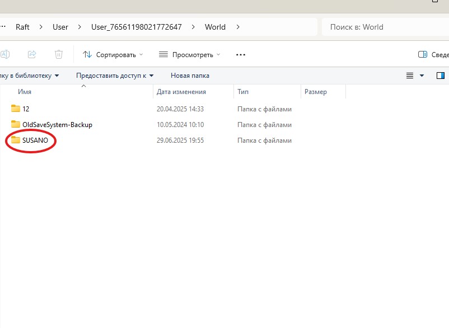Viewport: 449px width, 328px height.
Task: Open the Сортировать dropdown
Action: pyautogui.click(x=113, y=54)
